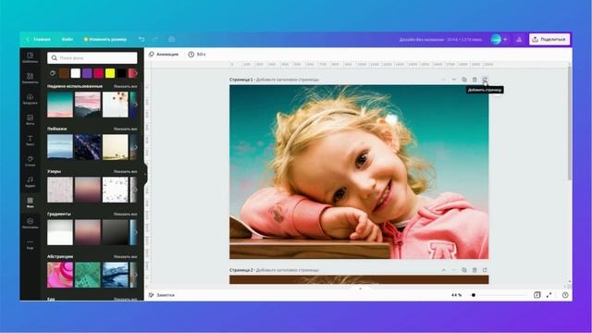Show next gradient backgrounds with the row arrow
This screenshot has height=333, width=592.
(136, 232)
